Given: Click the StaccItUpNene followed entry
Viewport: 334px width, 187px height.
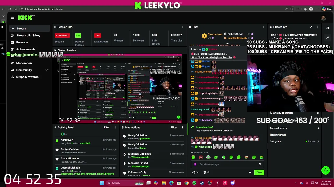Looking at the screenshot, I should point(86,160).
